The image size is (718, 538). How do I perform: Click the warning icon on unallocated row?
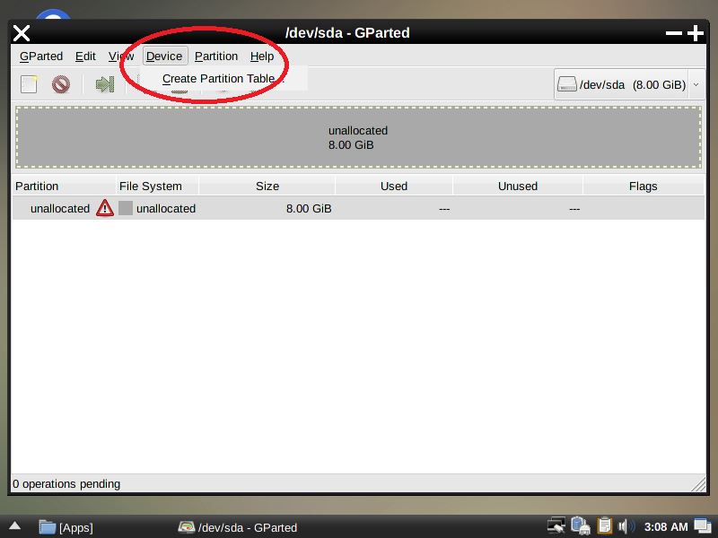pyautogui.click(x=105, y=208)
